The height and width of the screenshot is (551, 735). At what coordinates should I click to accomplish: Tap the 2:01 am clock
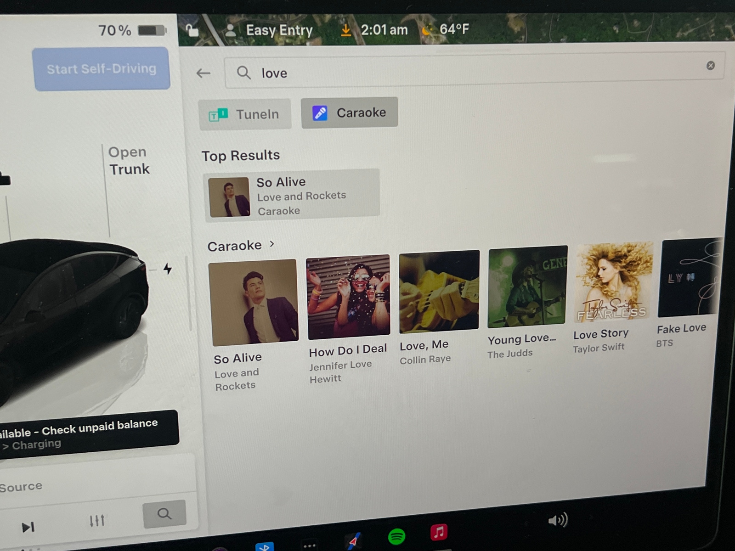point(384,30)
